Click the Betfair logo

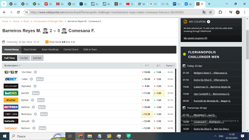pos(11,100)
